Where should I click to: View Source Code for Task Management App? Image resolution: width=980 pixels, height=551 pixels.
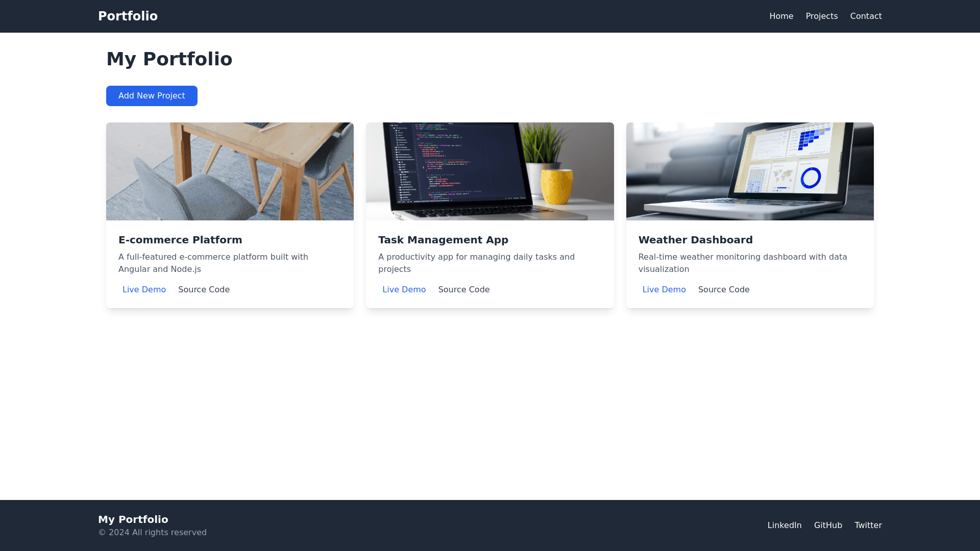coord(463,290)
